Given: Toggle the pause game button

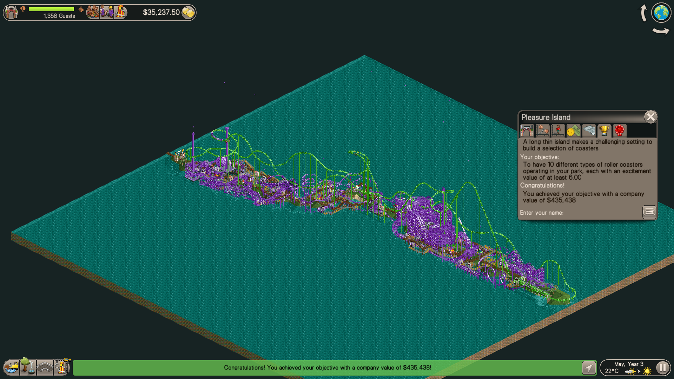Looking at the screenshot, I should 662,368.
